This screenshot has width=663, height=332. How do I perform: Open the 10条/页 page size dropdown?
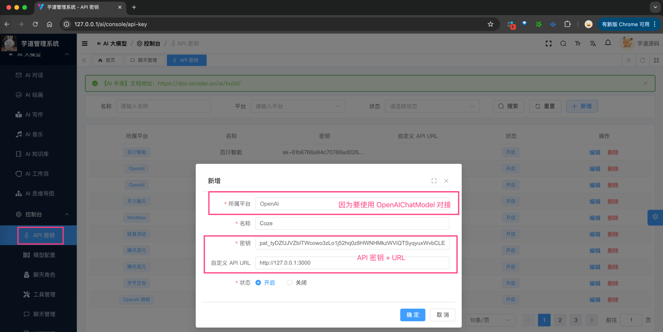(490, 320)
